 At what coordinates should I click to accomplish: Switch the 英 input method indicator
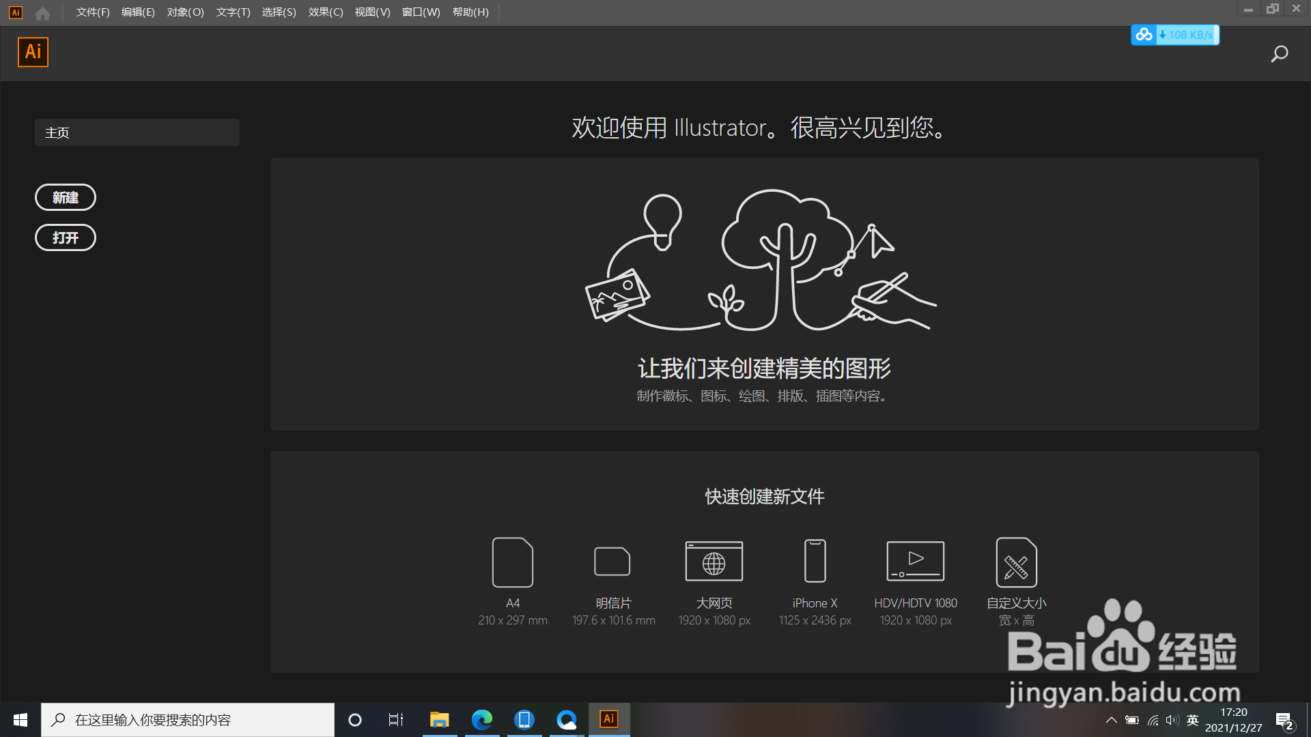1193,720
